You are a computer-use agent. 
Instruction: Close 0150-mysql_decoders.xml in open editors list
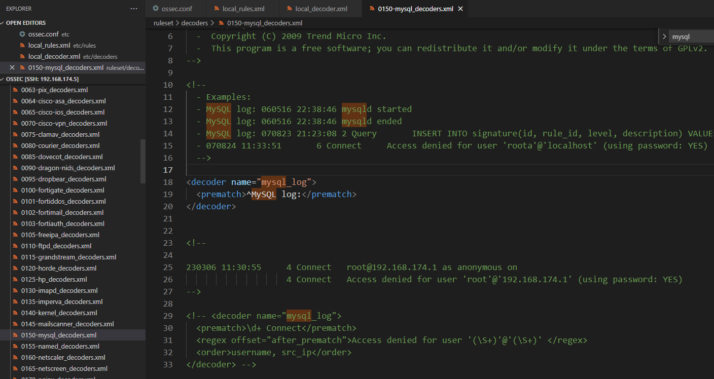coord(12,67)
